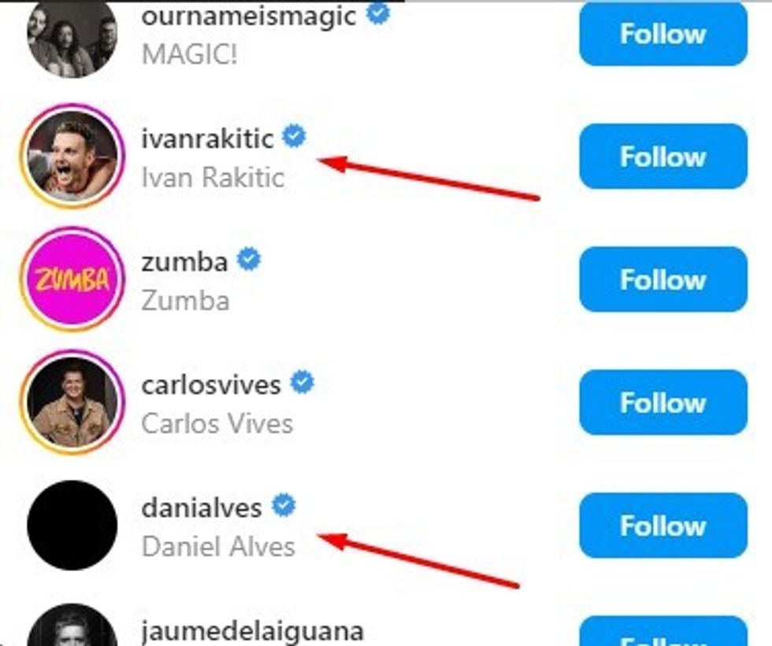Click verified badge next to ournameismagic

[x=378, y=14]
